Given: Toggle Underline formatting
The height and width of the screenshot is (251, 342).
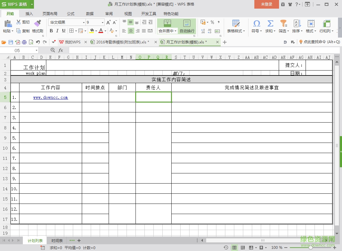Looking at the screenshot, I should (64, 31).
